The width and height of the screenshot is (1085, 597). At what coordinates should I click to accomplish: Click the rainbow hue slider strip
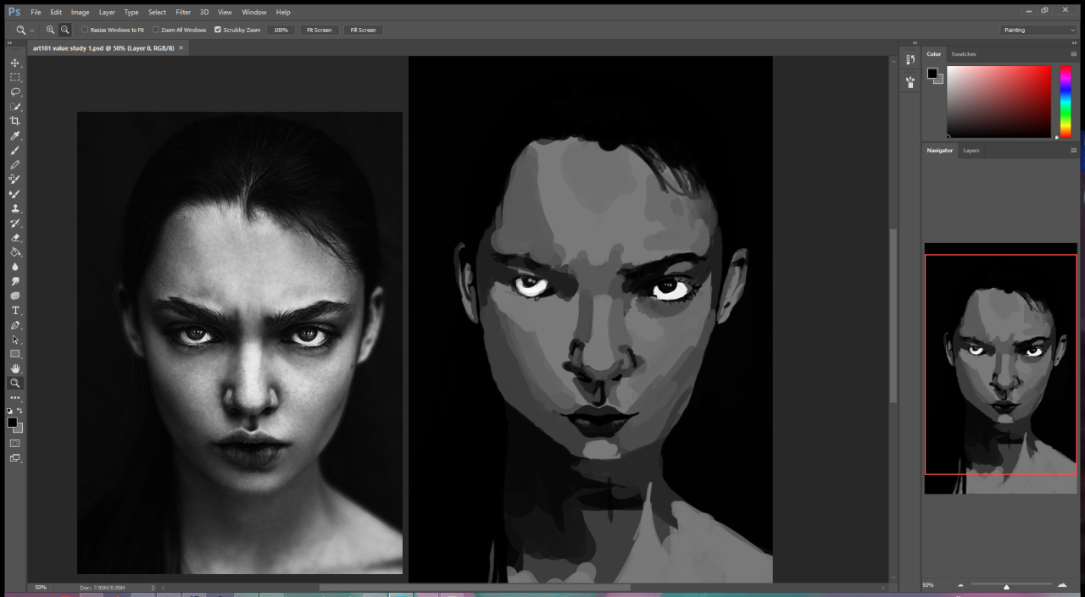(x=1066, y=102)
